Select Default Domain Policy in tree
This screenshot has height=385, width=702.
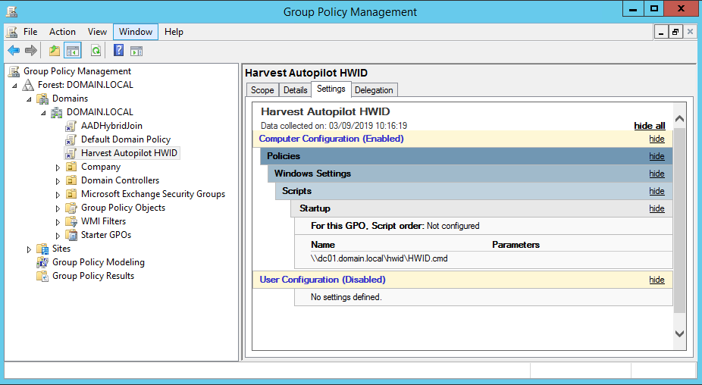click(126, 139)
